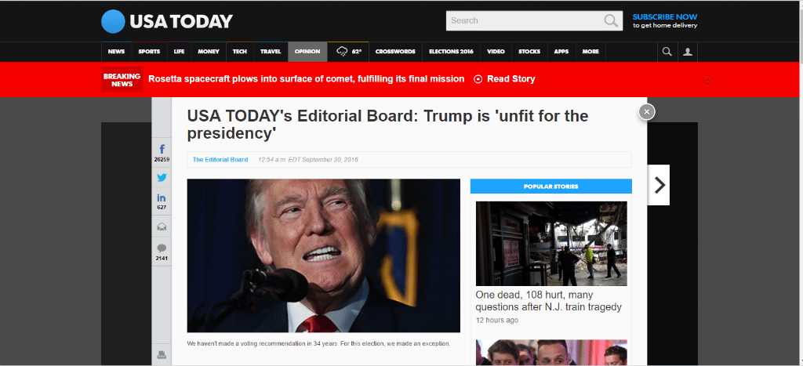The image size is (803, 366).
Task: Click Read Story in breaking news
Action: point(511,79)
